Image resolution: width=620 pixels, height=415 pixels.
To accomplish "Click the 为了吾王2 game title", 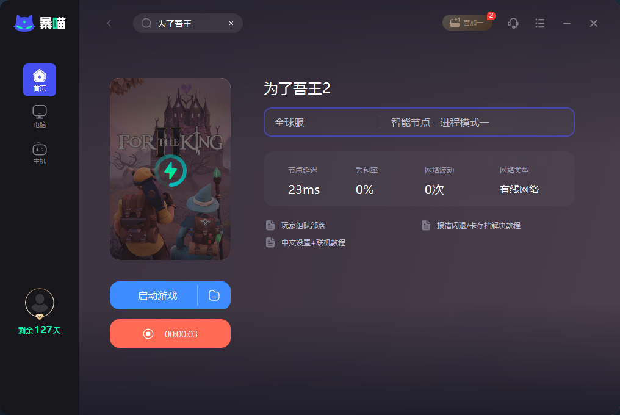I will [297, 88].
